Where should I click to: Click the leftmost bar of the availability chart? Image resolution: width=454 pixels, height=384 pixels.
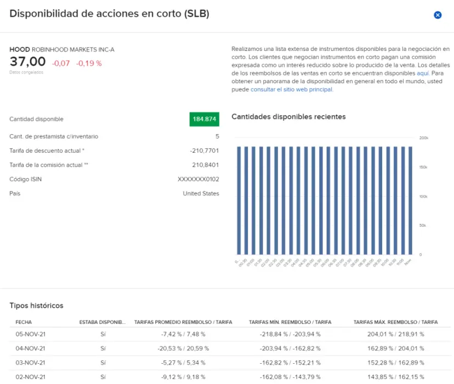239,197
